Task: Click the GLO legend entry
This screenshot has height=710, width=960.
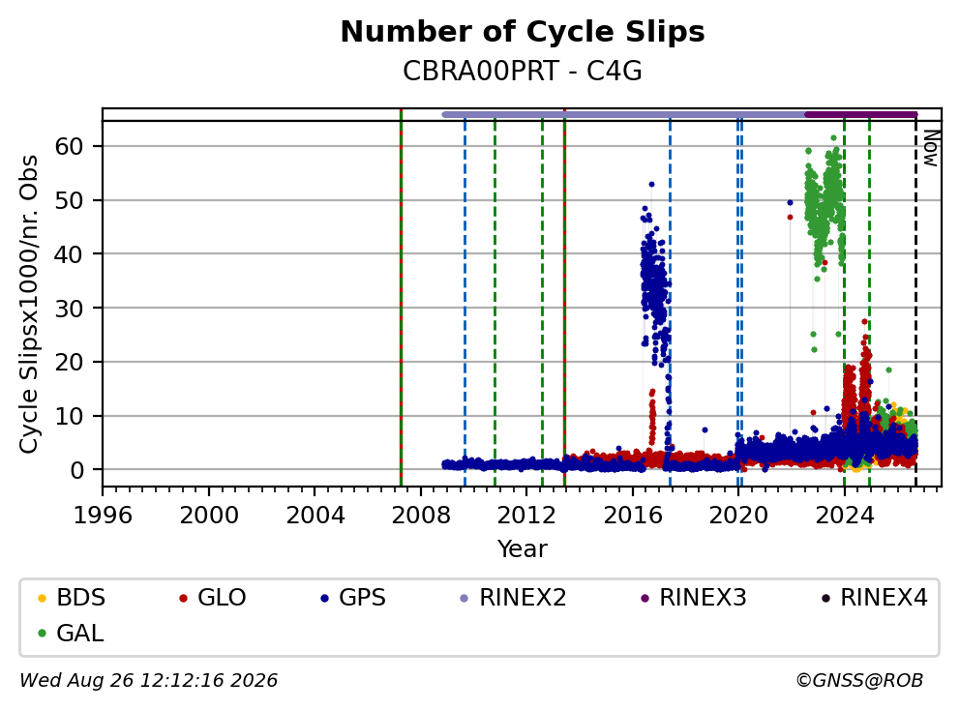Action: click(213, 598)
